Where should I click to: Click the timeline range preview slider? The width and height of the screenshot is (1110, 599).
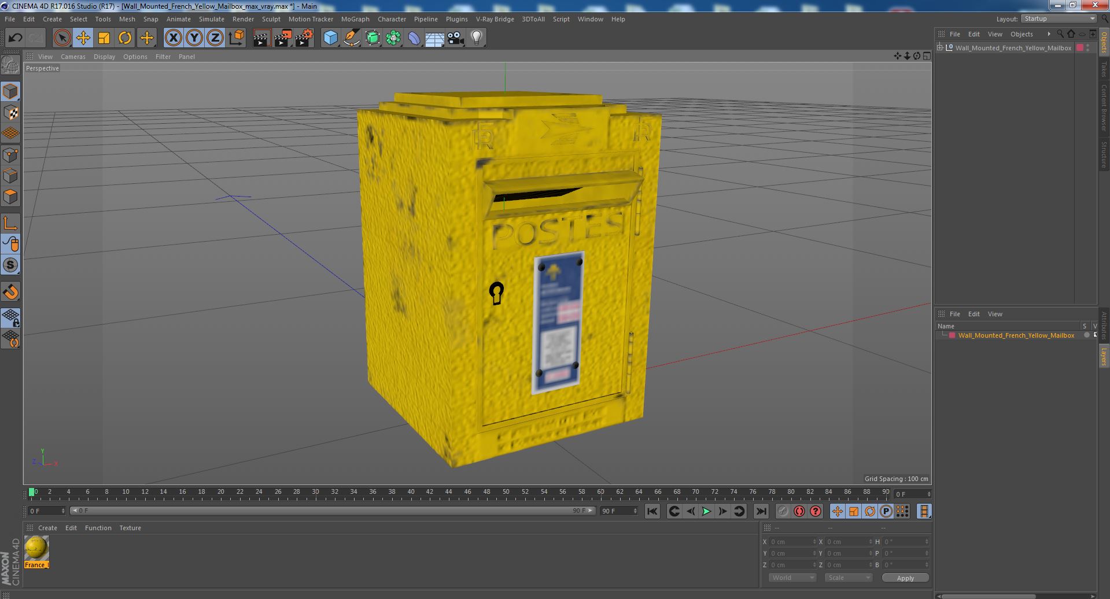(x=333, y=511)
